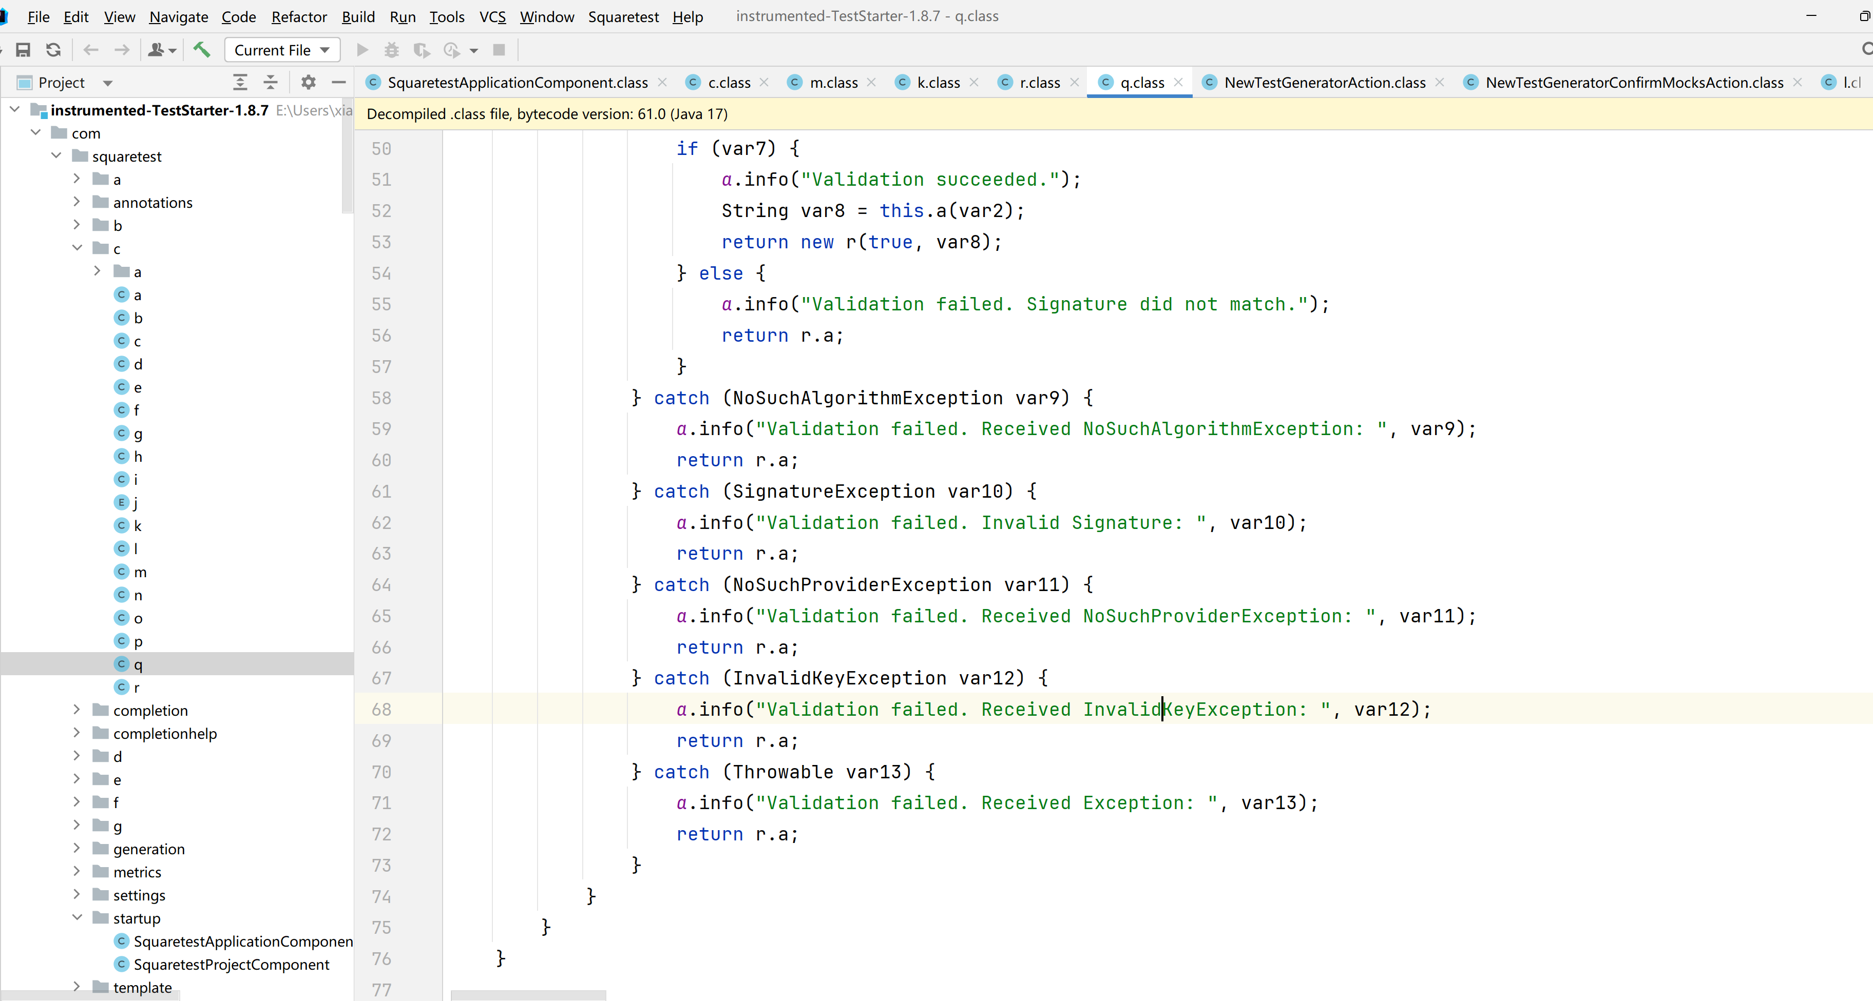
Task: Switch to NewTestGeneratorConfirmMocksAction.class tab
Action: pyautogui.click(x=1634, y=82)
